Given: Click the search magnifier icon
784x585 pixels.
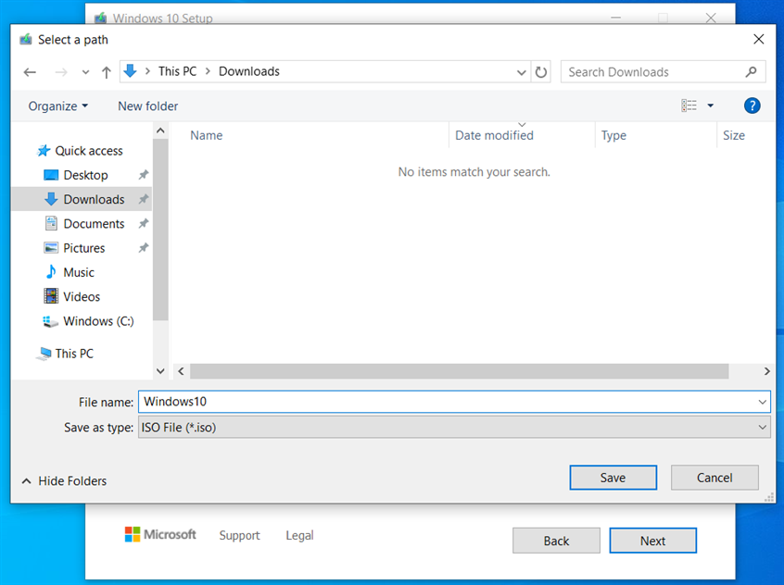Looking at the screenshot, I should [x=751, y=72].
